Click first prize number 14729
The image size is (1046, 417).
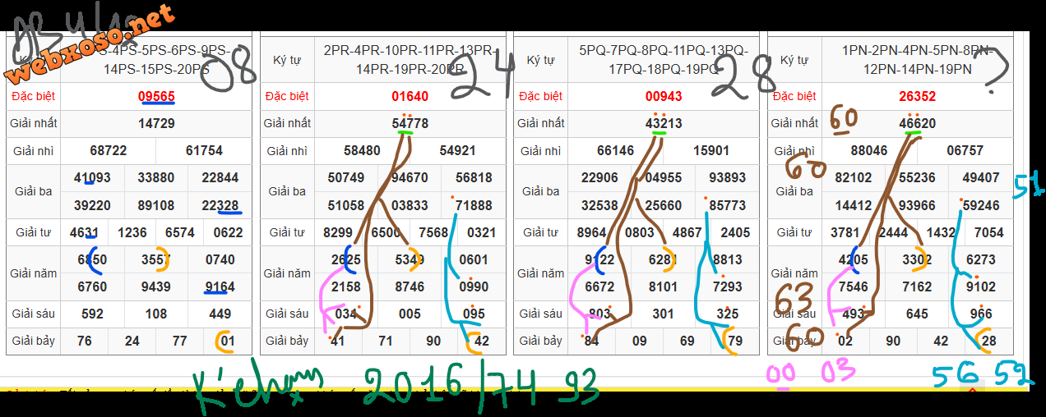click(x=156, y=124)
